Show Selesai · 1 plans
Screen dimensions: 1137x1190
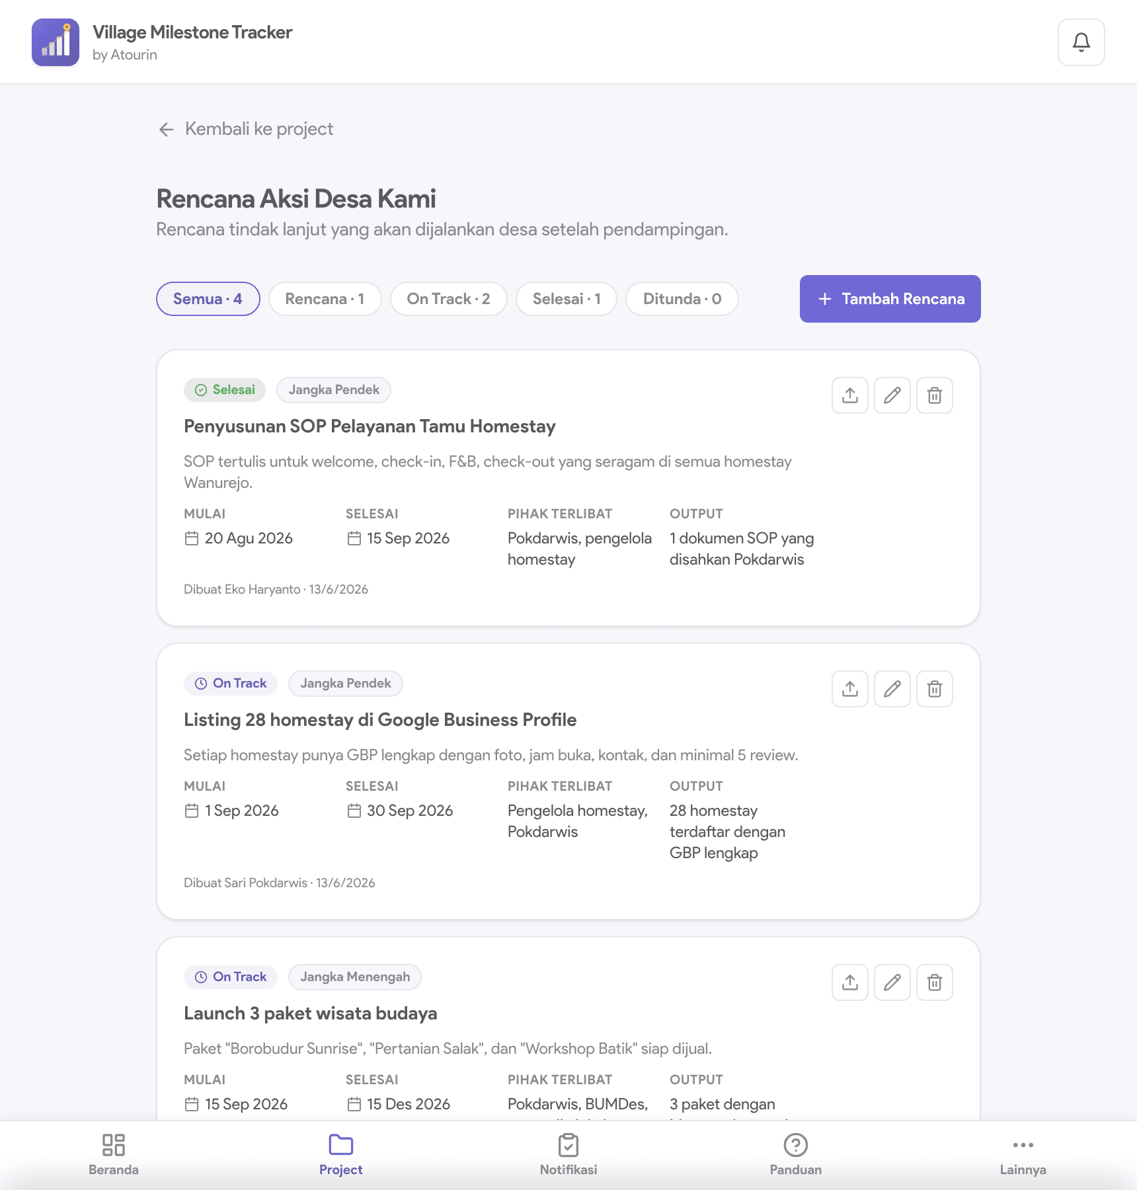[567, 299]
